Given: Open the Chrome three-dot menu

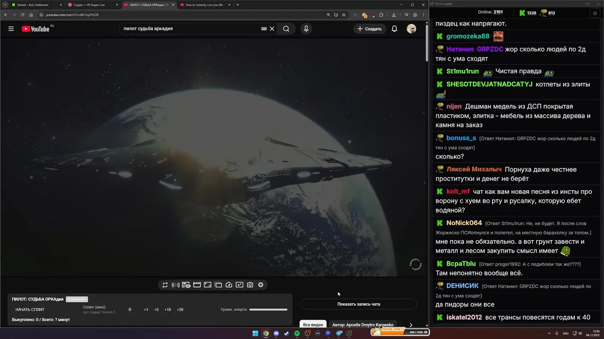Looking at the screenshot, I should 423,15.
